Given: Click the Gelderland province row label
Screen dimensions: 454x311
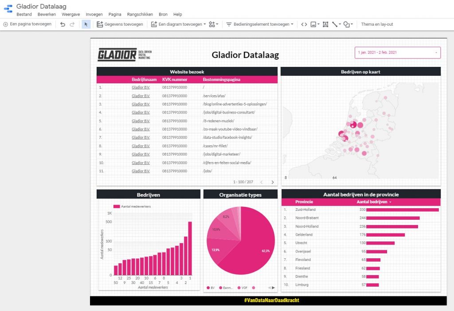Looking at the screenshot, I should coord(304,235).
